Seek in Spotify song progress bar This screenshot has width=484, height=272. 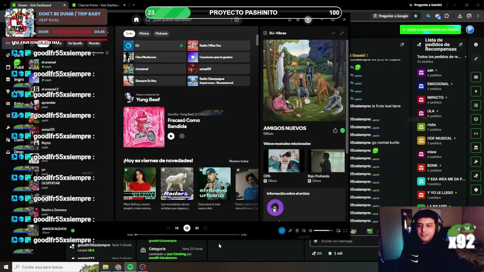click(187, 235)
